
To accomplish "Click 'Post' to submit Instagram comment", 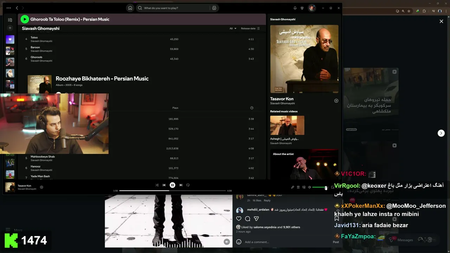I will 336,242.
